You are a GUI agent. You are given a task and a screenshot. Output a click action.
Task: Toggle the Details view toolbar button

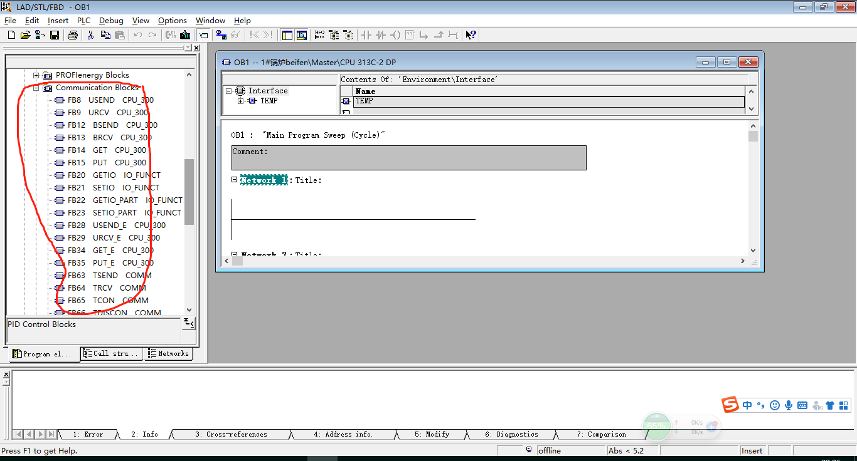point(302,35)
